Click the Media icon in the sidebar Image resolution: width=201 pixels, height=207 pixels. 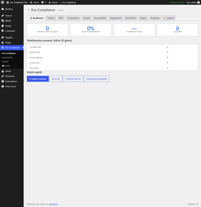coord(3,21)
